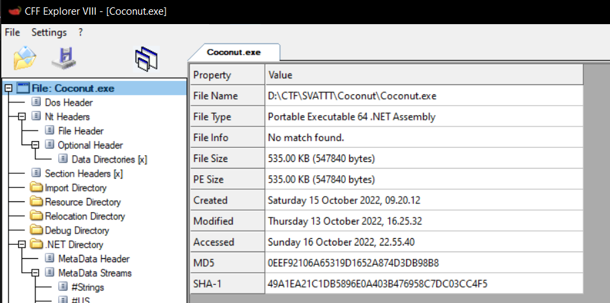Switch to the Coconut.exe tab
The width and height of the screenshot is (610, 303).
tap(233, 52)
